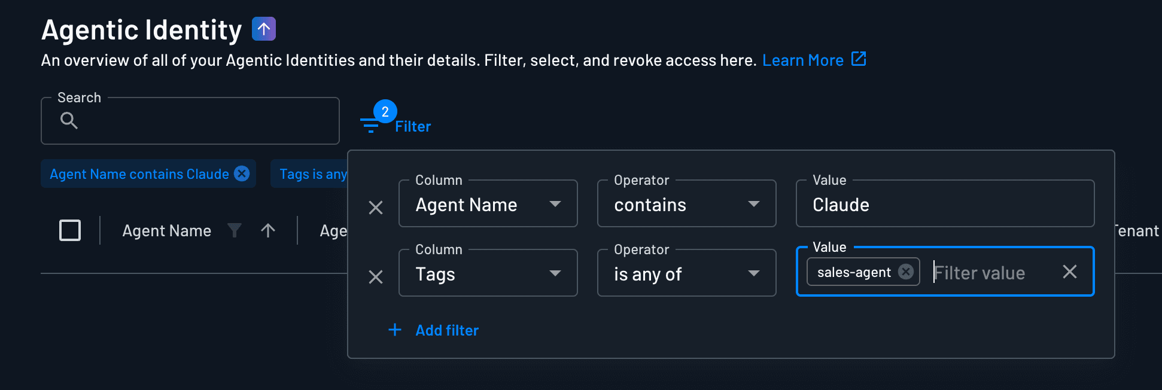Click the funnel icon in the Agent Name column header

coord(234,230)
